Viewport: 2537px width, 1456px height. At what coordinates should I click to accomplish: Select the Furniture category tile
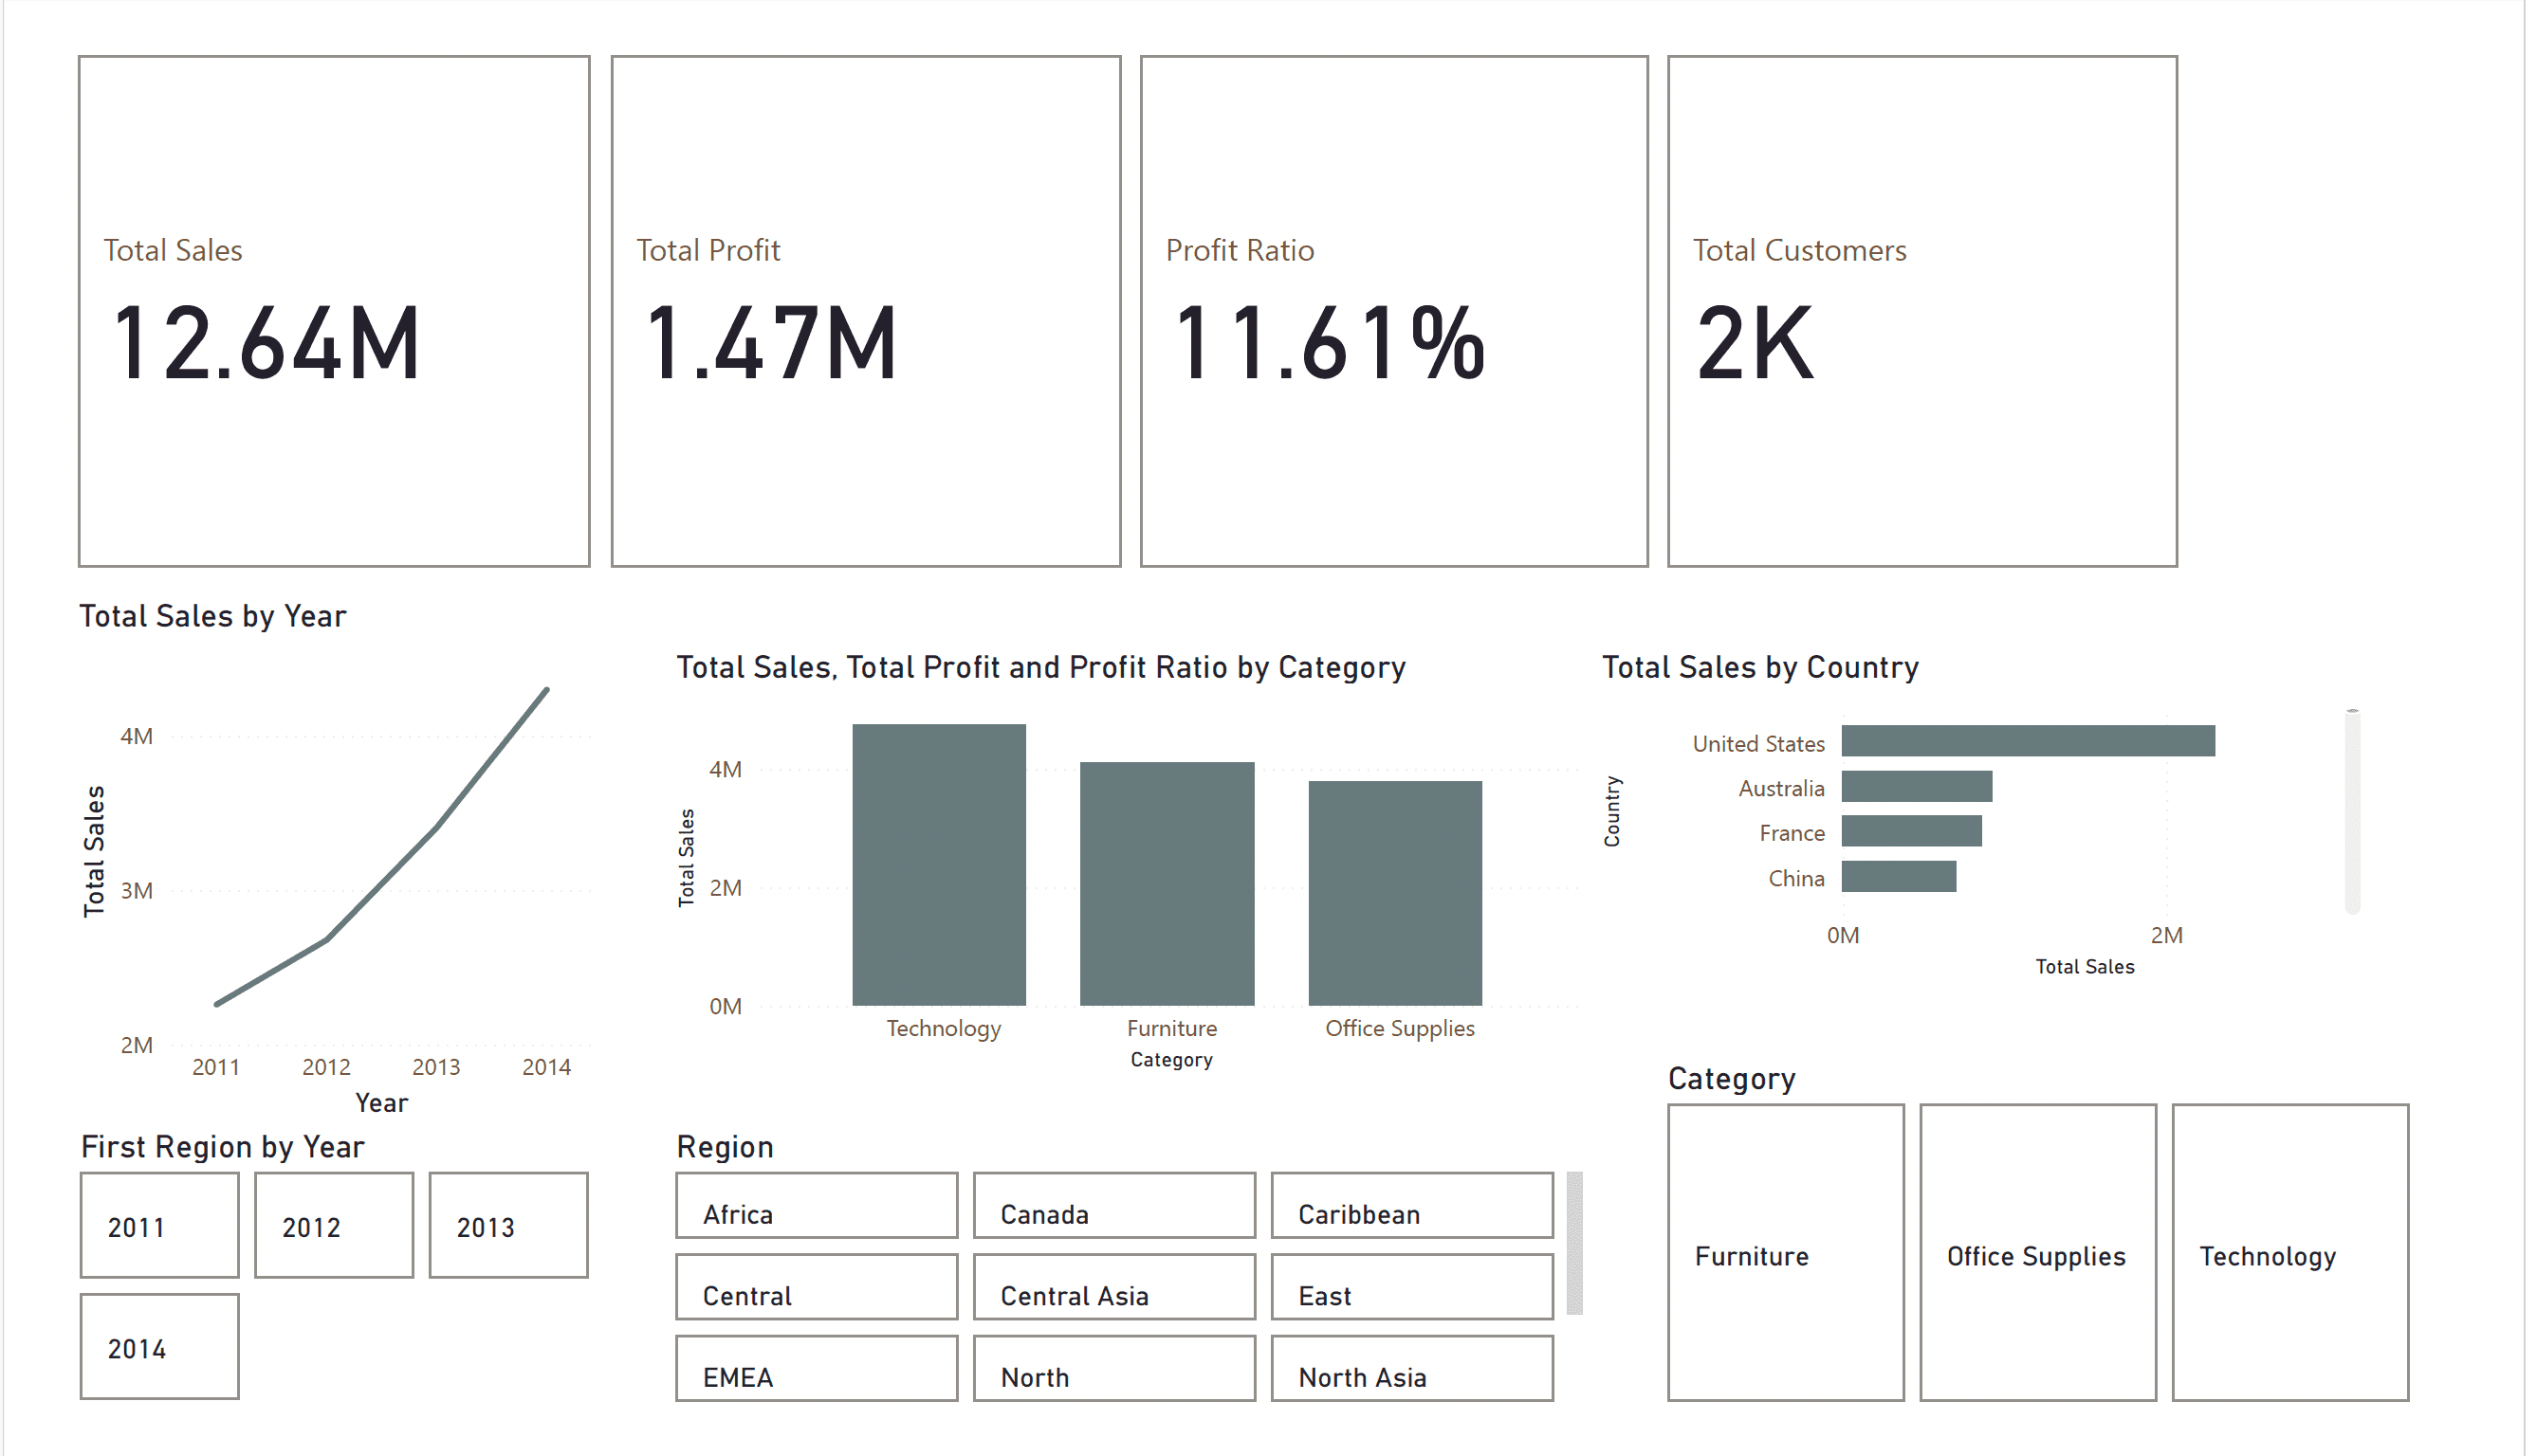(x=1785, y=1255)
